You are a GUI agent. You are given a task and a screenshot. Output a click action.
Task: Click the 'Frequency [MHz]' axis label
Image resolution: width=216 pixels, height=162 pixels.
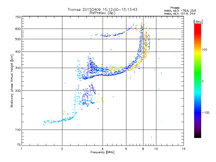pos(102,152)
